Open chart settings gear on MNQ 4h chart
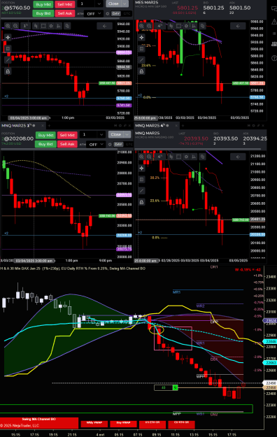Viewport: 277px width, 437px height. [x=186, y=157]
